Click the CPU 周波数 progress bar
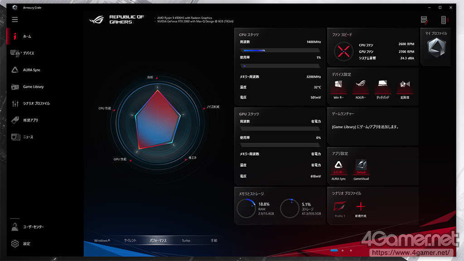Screen dimensions: 464x261 [280, 50]
